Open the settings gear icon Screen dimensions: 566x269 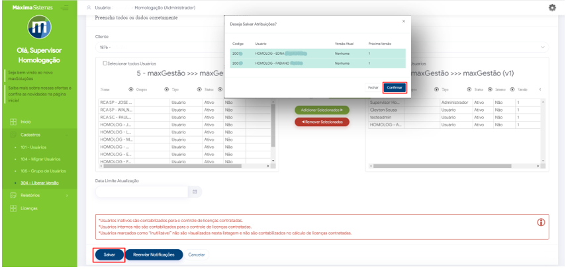552,7
